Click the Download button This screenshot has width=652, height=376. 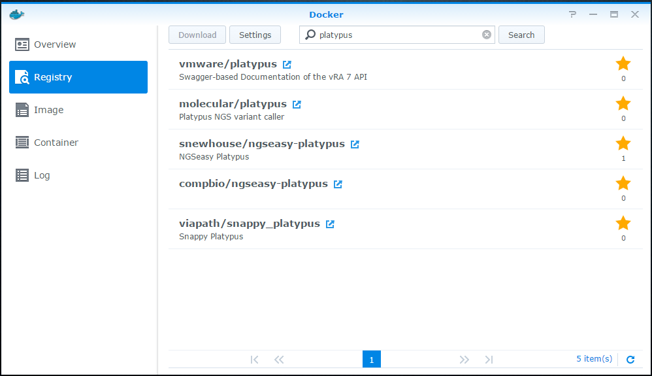click(197, 35)
